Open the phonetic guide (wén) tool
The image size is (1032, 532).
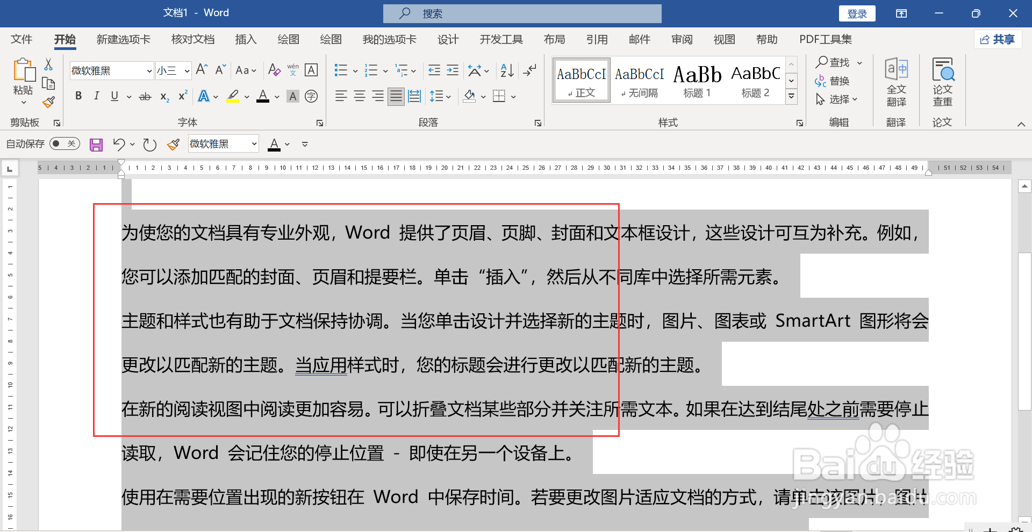[293, 70]
